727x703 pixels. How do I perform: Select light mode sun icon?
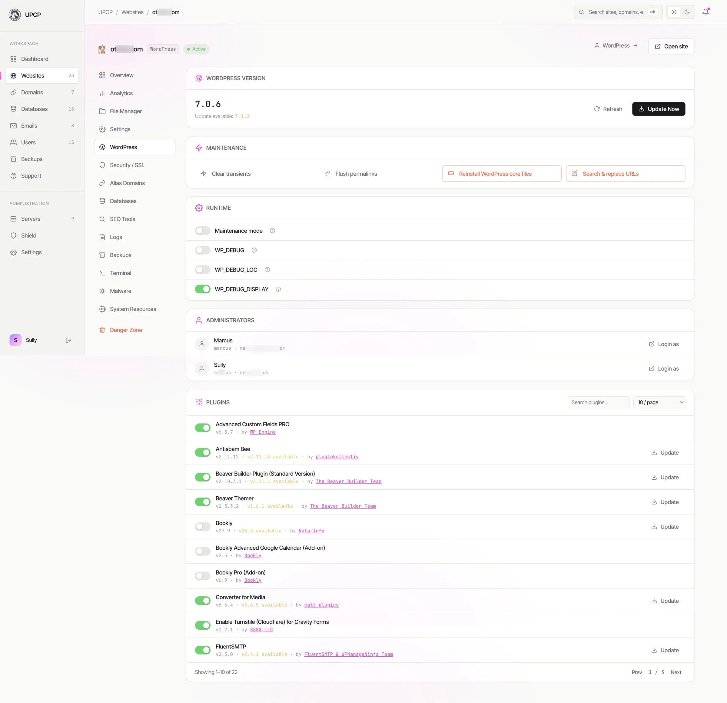(674, 12)
